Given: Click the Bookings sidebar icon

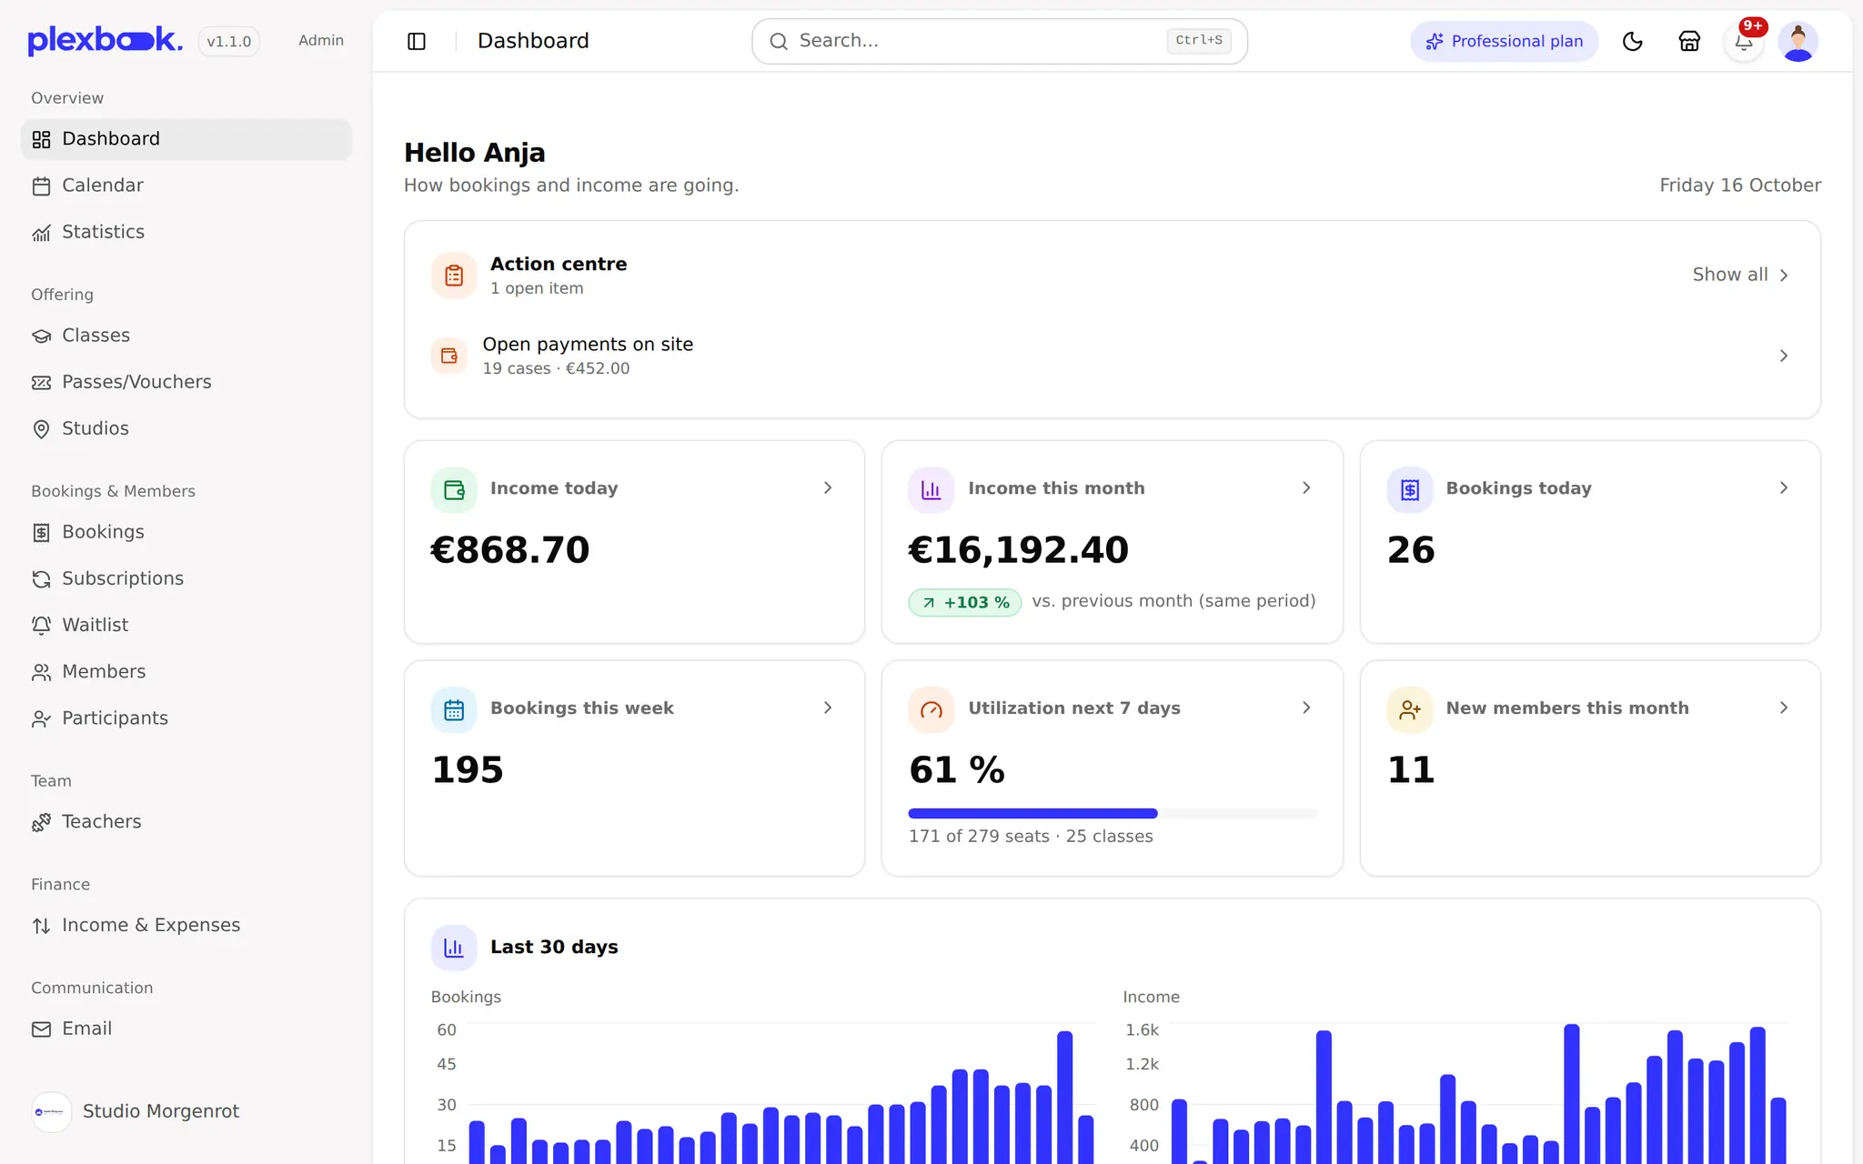Looking at the screenshot, I should pyautogui.click(x=41, y=533).
